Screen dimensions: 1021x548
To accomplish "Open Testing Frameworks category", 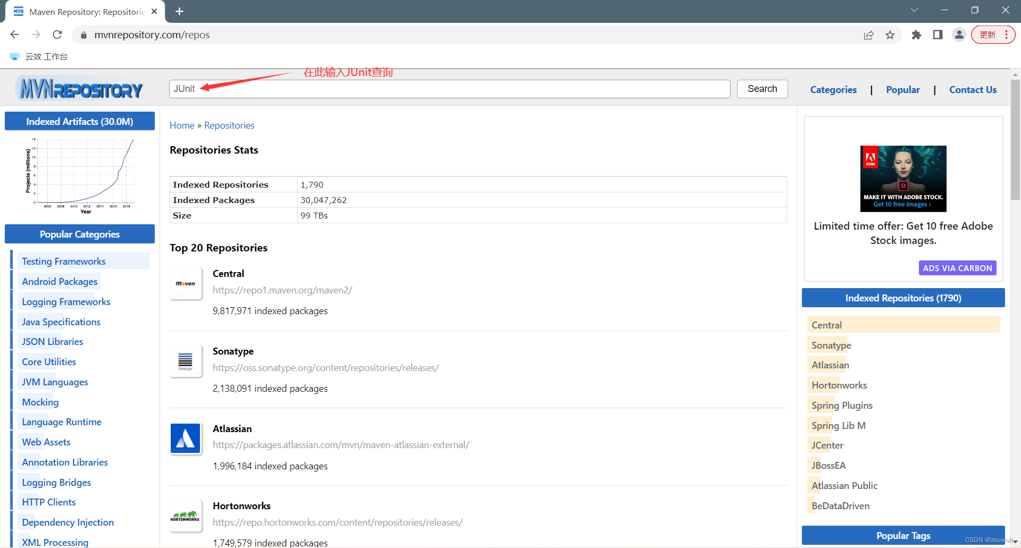I will pyautogui.click(x=64, y=262).
